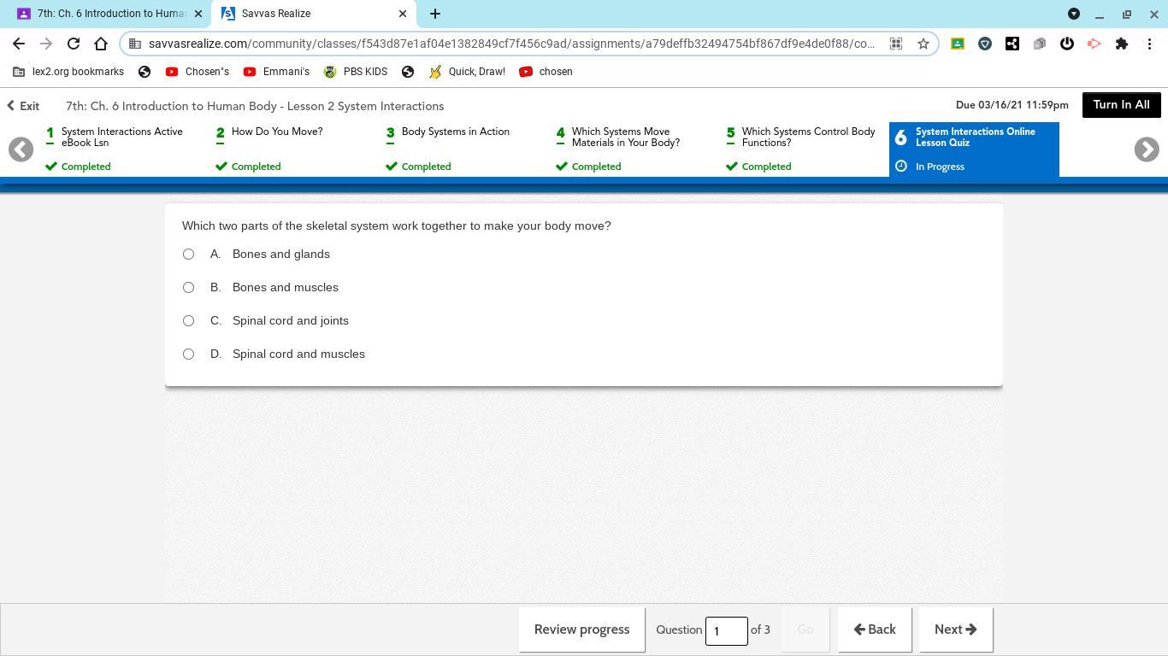Open the PBS KIDS bookmark
Viewport: 1168px width, 656px height.
[356, 72]
